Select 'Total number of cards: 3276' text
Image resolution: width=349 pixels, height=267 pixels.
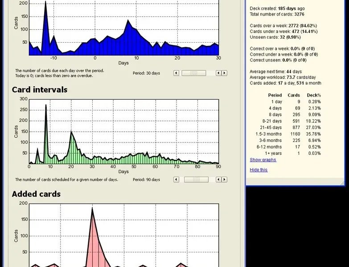point(277,14)
